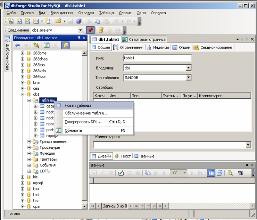Go to next page arrow in Data toolbar
Screen dimensions: 257x220
(x=192, y=173)
